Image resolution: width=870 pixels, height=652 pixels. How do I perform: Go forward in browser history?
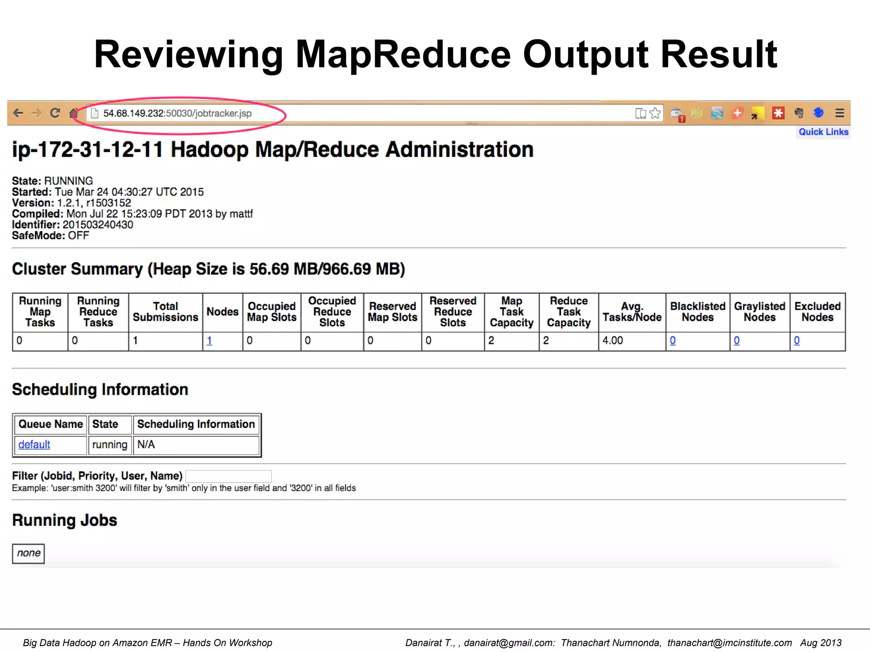coord(37,113)
